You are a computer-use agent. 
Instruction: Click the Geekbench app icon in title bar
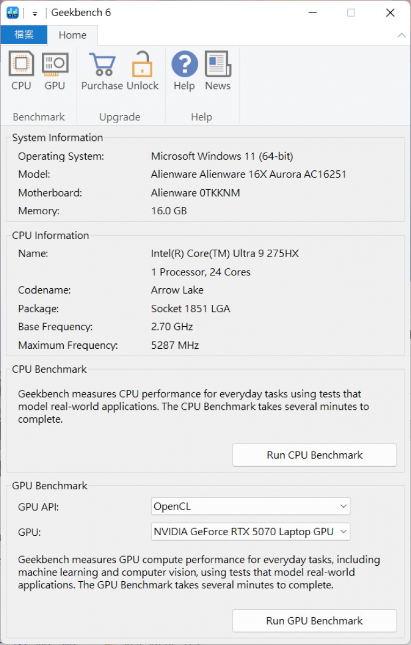(x=12, y=13)
